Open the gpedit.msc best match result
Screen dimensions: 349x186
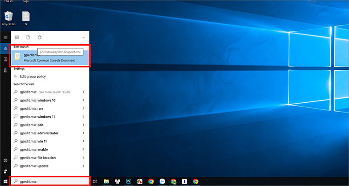(50, 57)
